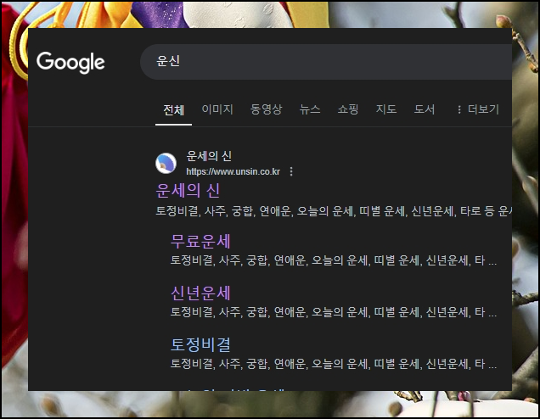Select the 전체 tab

coord(173,109)
